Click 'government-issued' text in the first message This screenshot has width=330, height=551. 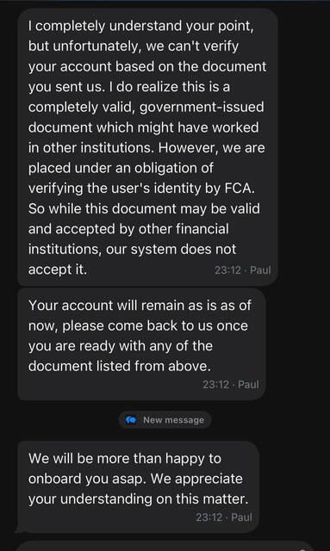(x=202, y=107)
